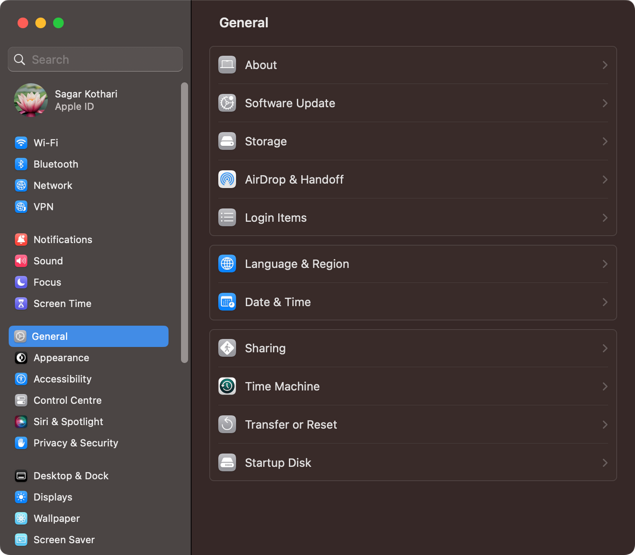Switch to Privacy & Security pane
Viewport: 635px width, 555px height.
[x=75, y=443]
